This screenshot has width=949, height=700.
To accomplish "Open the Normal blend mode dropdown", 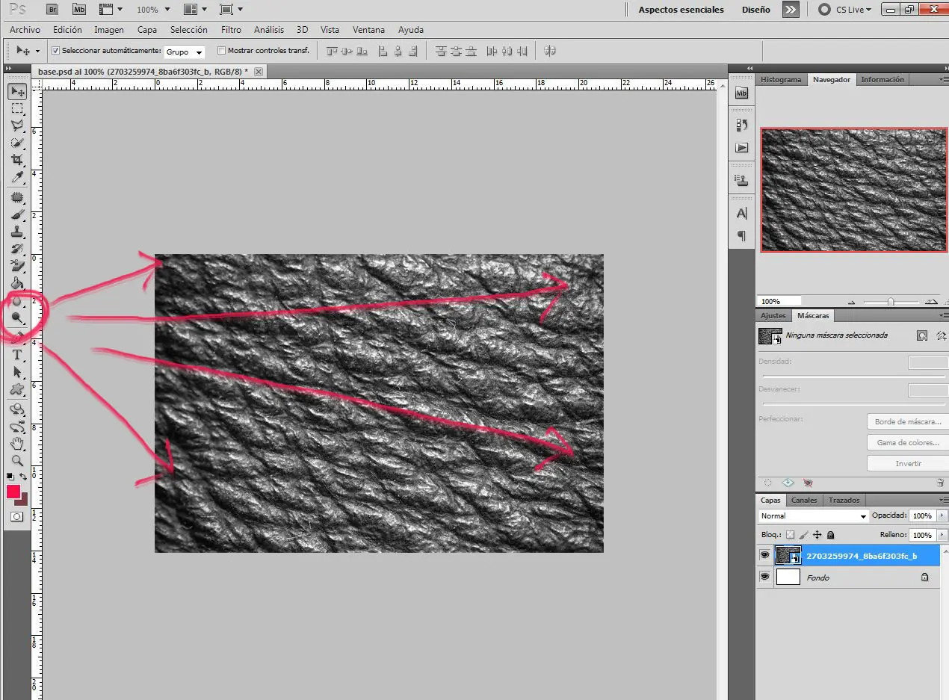I will [813, 515].
